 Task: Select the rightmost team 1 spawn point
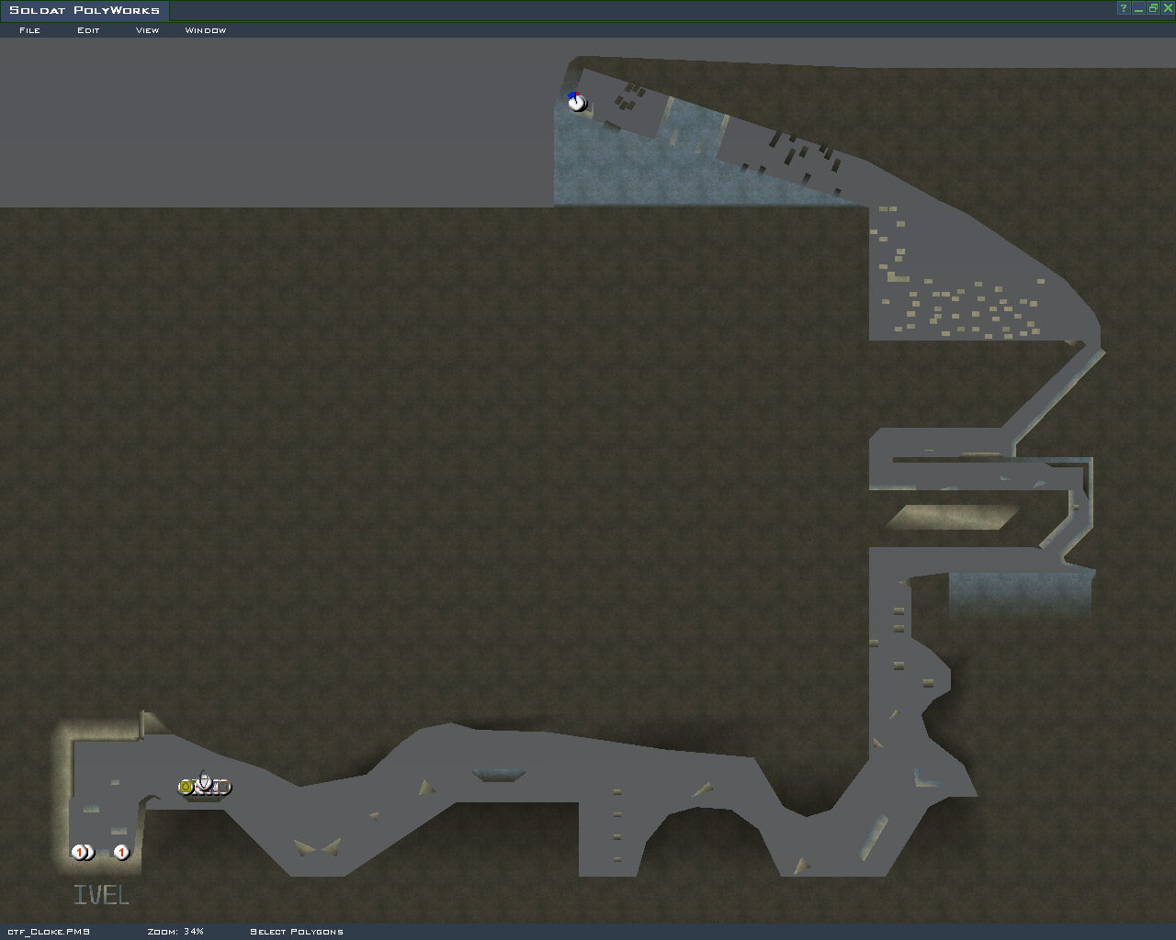click(121, 852)
